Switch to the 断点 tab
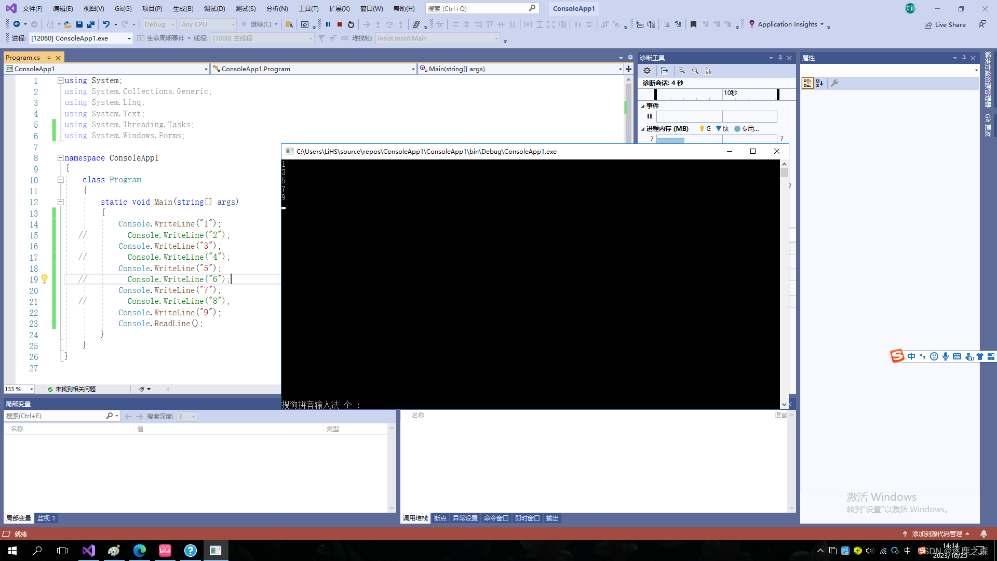 point(440,518)
